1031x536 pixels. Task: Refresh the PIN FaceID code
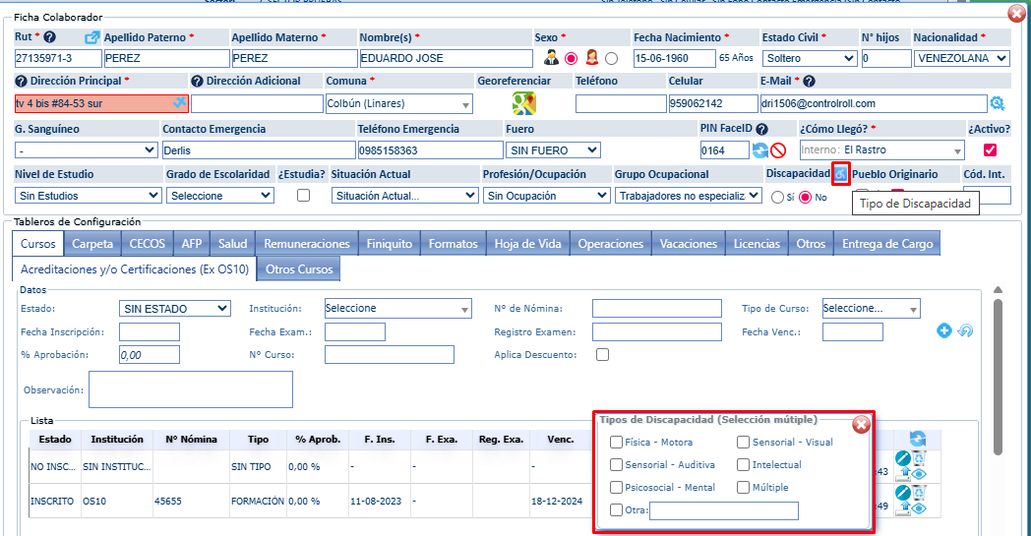pos(759,150)
